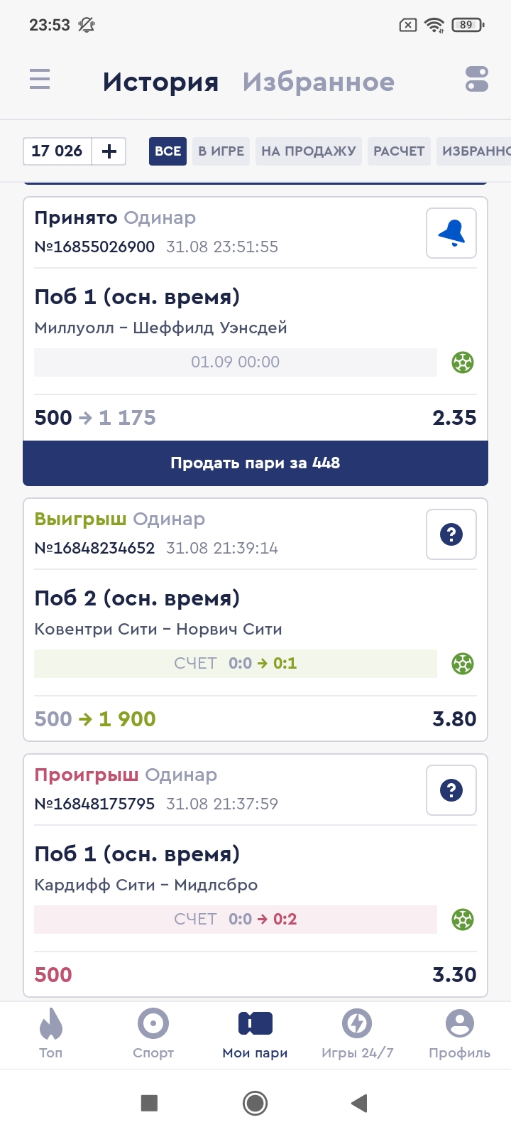Go to Топ tab with flame icon
The height and width of the screenshot is (1137, 511).
51,1034
